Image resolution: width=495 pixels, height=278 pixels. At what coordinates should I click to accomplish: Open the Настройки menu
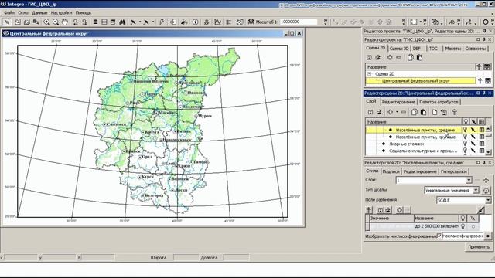point(61,13)
